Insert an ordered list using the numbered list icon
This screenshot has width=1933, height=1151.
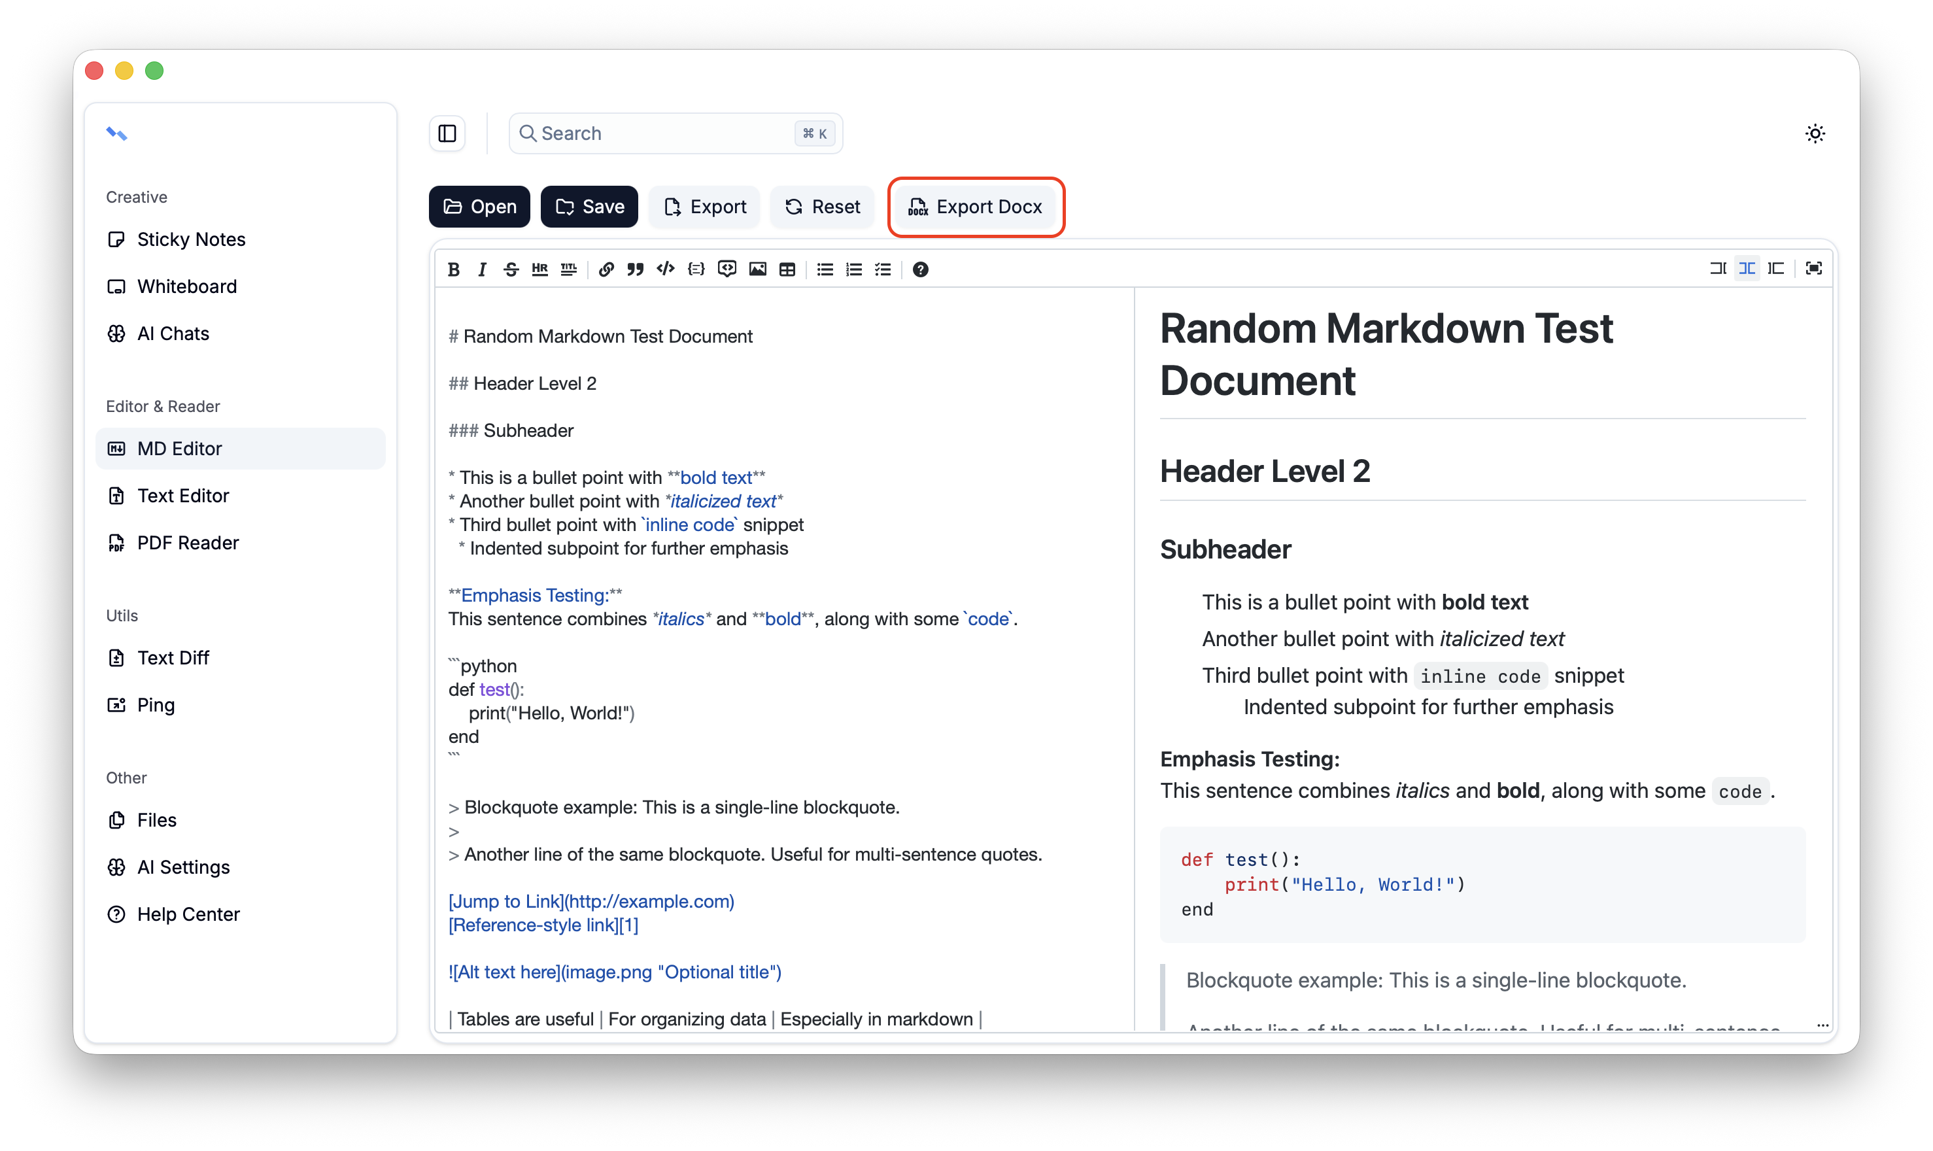(x=853, y=269)
